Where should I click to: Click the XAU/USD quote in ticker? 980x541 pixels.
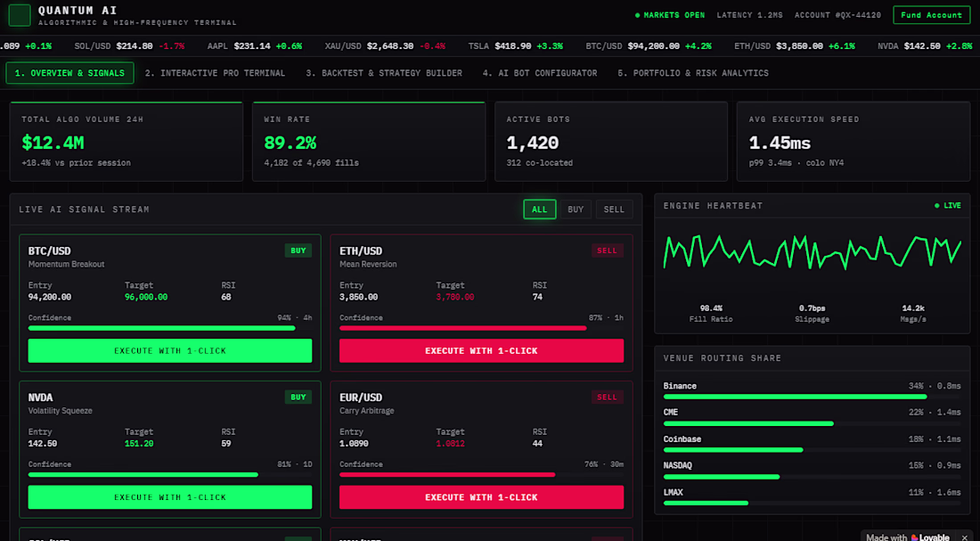point(385,46)
